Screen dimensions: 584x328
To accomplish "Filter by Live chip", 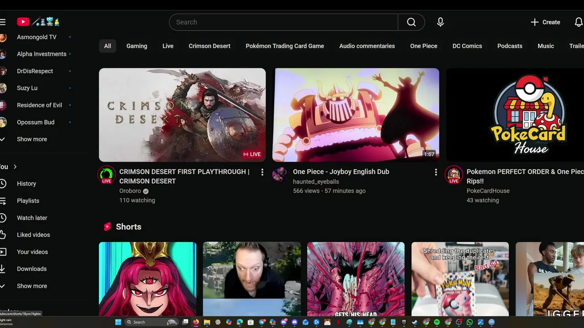I will [x=168, y=46].
